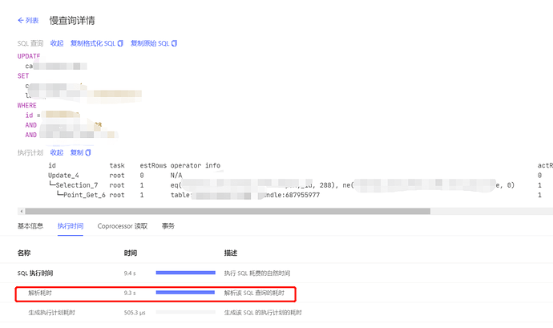
Task: Click description 执行 SQL 耗费的自然时间
Action: (x=257, y=273)
